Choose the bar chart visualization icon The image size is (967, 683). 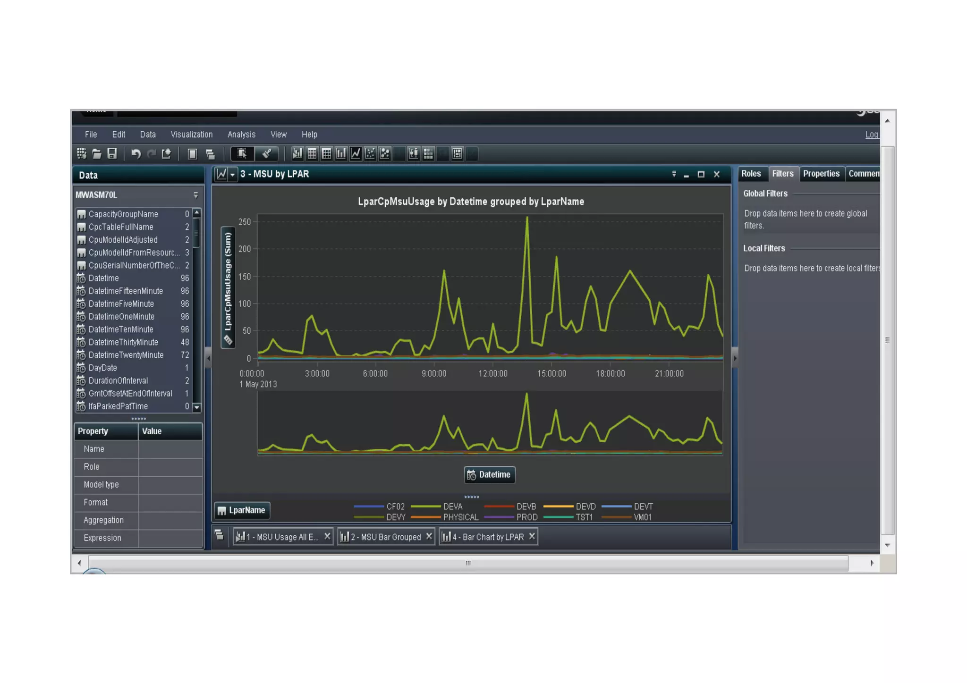coord(341,154)
